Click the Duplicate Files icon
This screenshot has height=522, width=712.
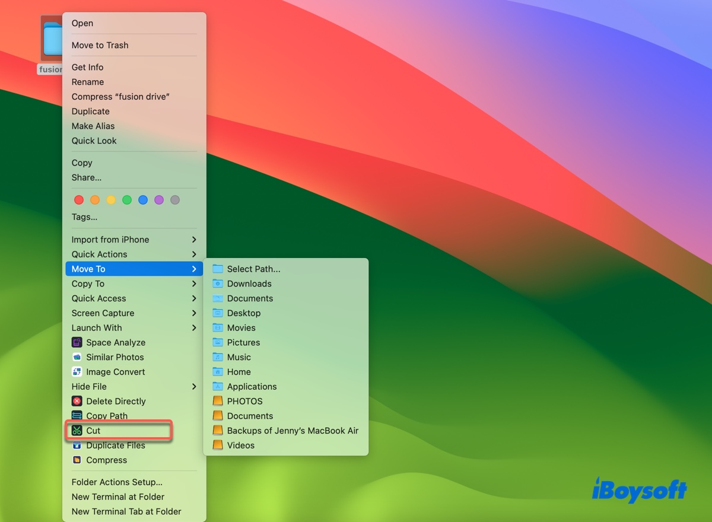coord(77,445)
